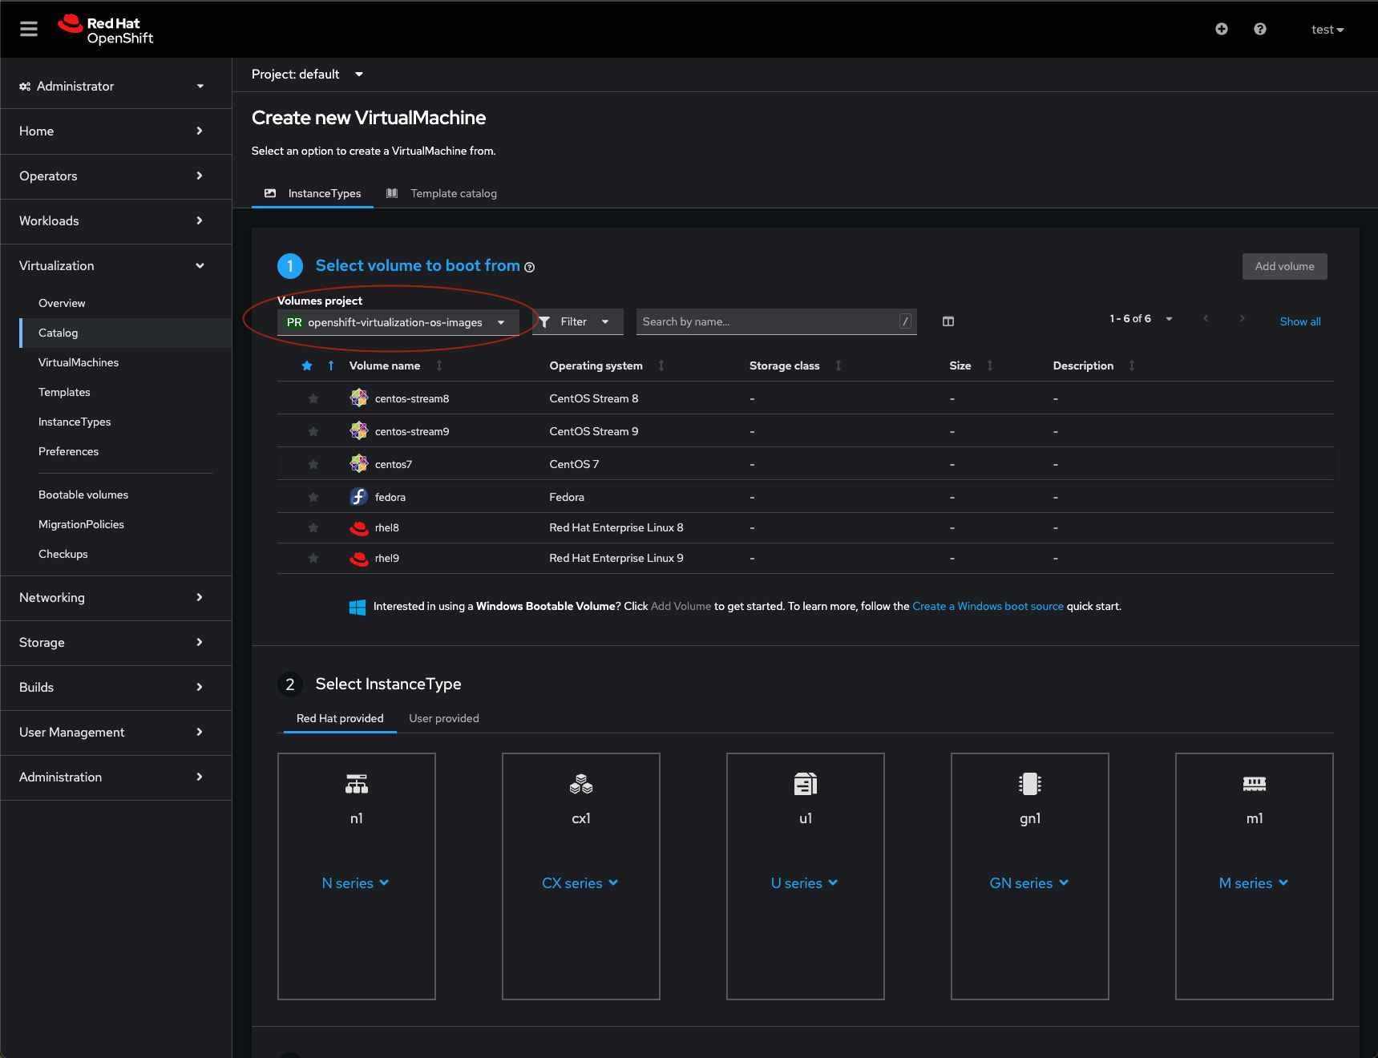Switch to User provided tab

(x=443, y=718)
